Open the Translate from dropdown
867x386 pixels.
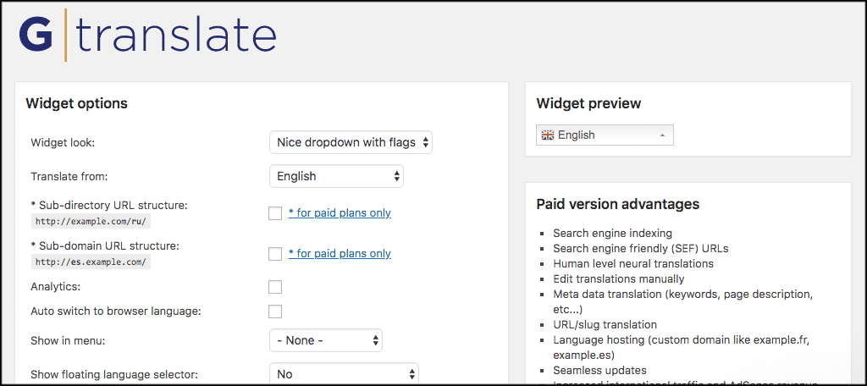coord(336,176)
